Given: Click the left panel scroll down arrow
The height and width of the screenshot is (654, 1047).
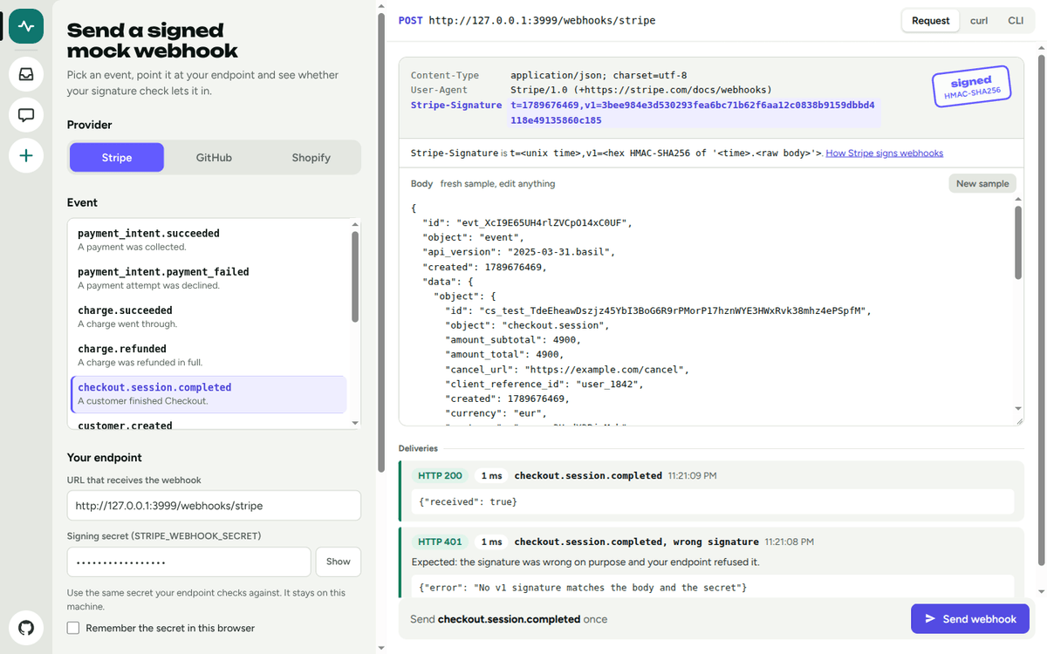Looking at the screenshot, I should (x=380, y=648).
